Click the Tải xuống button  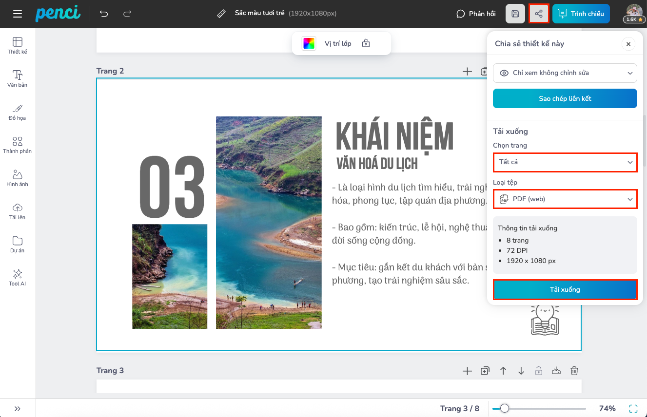(565, 289)
